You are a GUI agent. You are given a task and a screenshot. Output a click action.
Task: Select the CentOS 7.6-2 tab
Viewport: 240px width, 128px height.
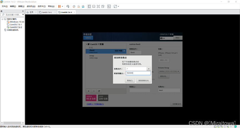click(x=66, y=12)
